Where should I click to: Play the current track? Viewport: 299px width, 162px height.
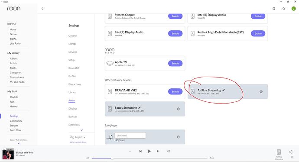[x=149, y=151]
